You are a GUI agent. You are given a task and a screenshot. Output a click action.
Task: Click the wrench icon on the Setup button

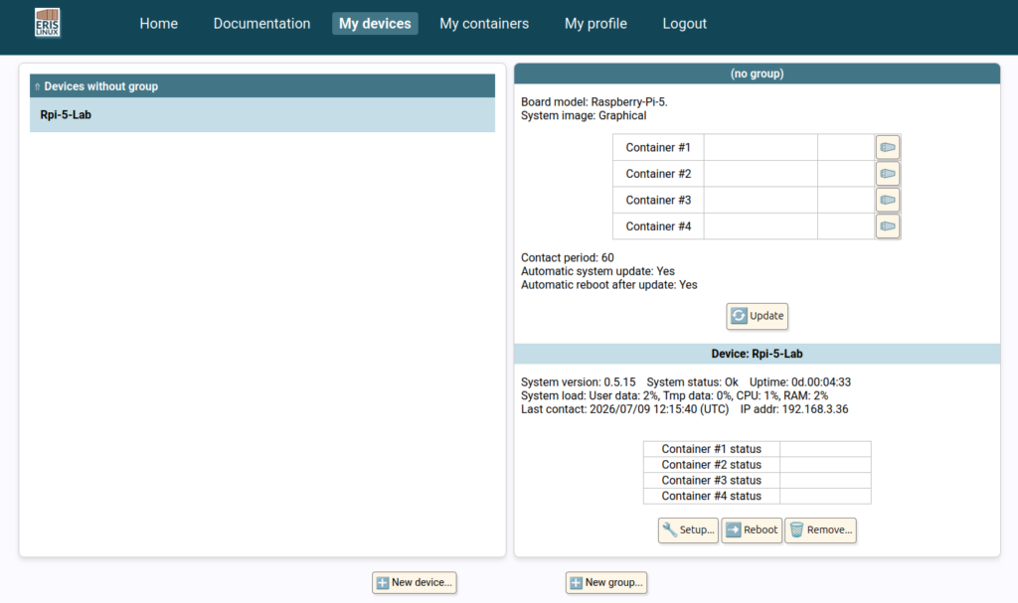tap(669, 529)
